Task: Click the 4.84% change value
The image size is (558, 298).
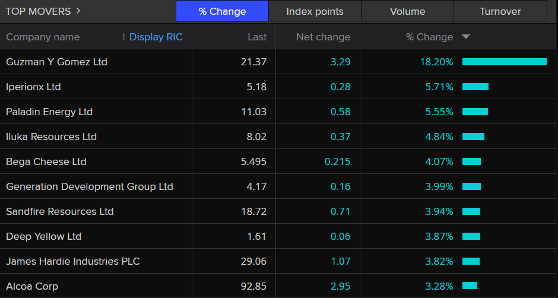Action: 439,137
